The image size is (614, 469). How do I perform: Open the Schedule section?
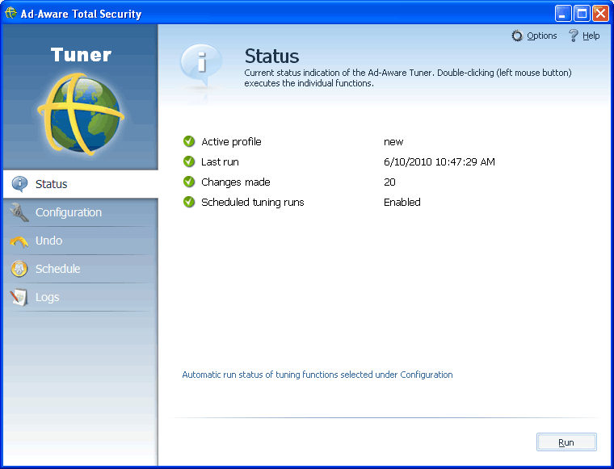(x=81, y=269)
